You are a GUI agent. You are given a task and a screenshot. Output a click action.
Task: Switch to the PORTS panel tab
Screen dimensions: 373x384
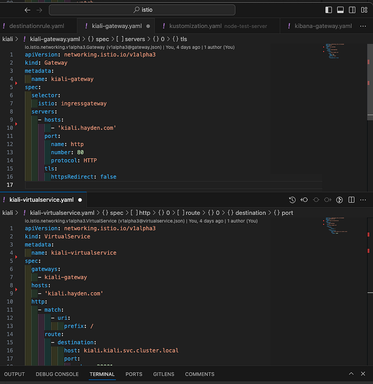click(x=134, y=374)
